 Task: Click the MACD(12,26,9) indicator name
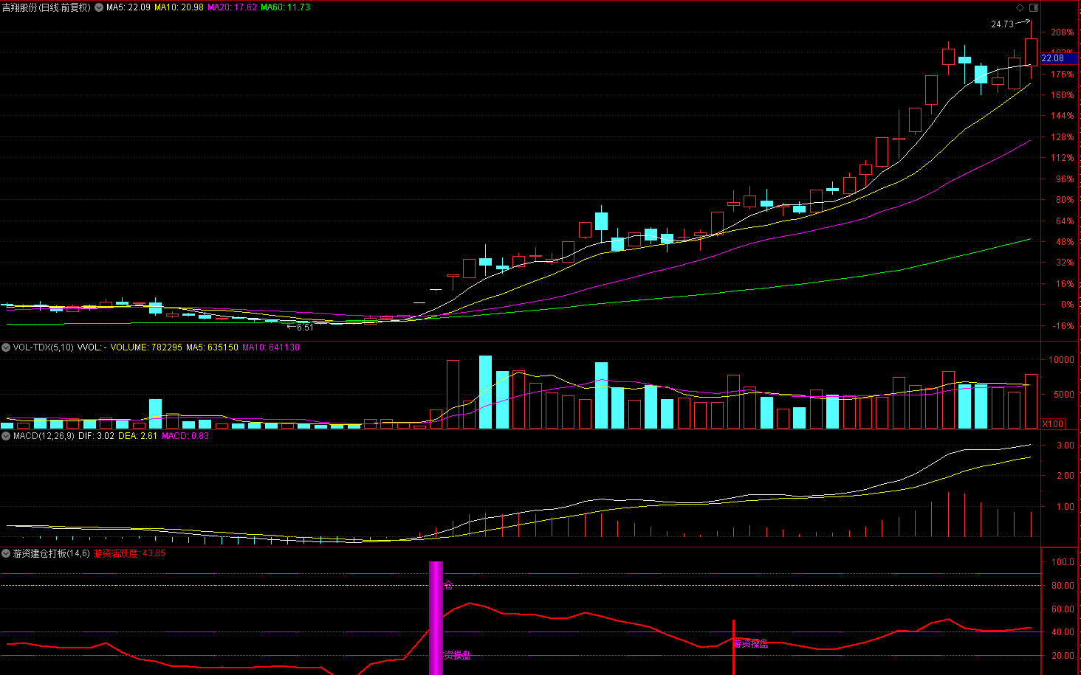click(x=44, y=436)
